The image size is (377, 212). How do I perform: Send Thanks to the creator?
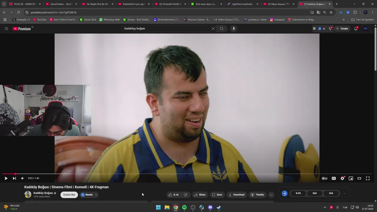pyautogui.click(x=257, y=195)
